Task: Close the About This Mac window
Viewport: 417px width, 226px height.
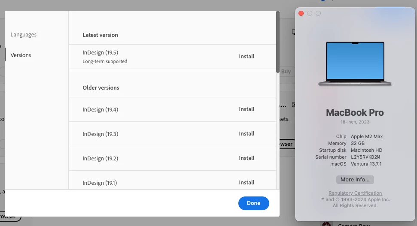Action: (301, 13)
